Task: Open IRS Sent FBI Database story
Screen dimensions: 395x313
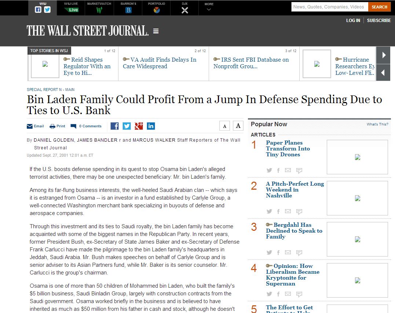Action: [x=251, y=63]
